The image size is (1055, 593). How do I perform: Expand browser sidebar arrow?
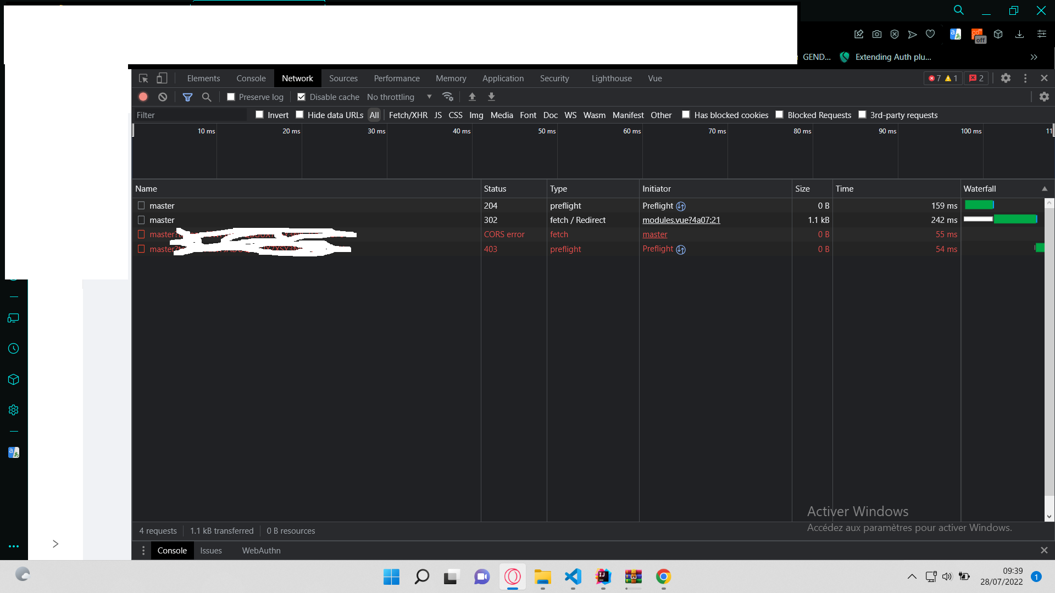coord(55,544)
